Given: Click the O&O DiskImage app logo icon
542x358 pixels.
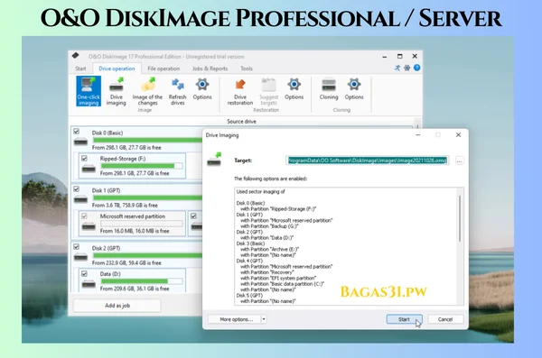Looking at the screenshot, I should coord(75,56).
